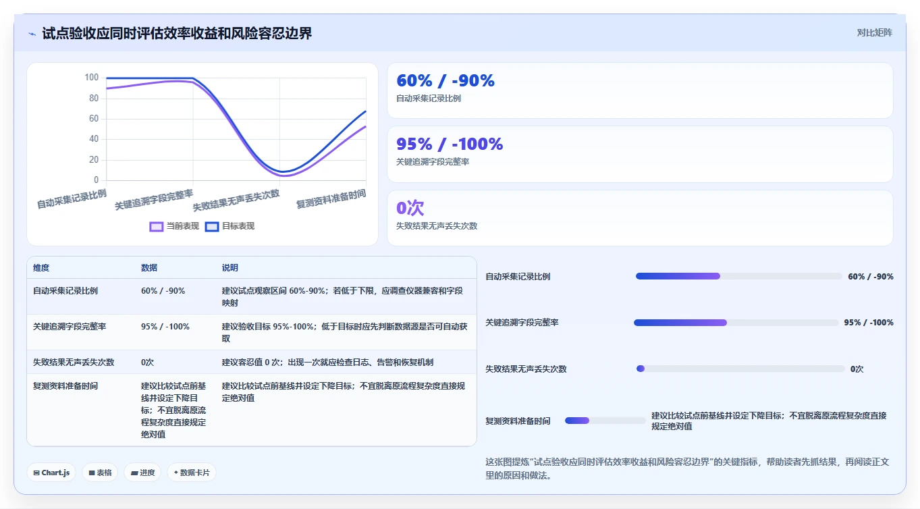Click the 数据卡片 tag chip
Image resolution: width=920 pixels, height=509 pixels.
192,473
